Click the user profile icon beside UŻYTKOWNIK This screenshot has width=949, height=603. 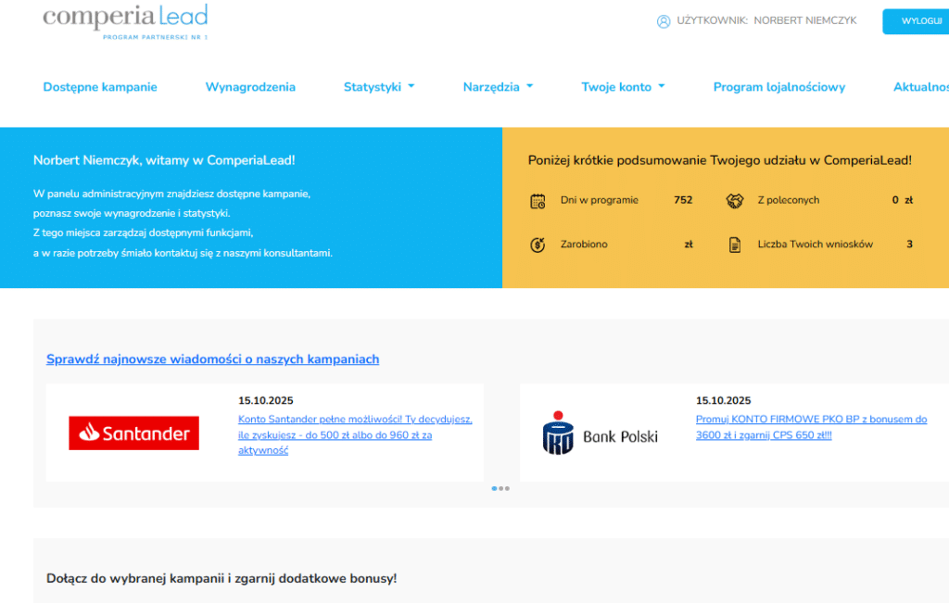(x=663, y=21)
